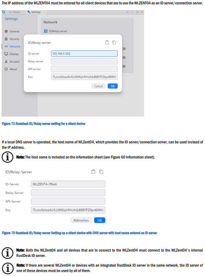
Task: Click the empty API server field in dialog
Action: point(84,69)
